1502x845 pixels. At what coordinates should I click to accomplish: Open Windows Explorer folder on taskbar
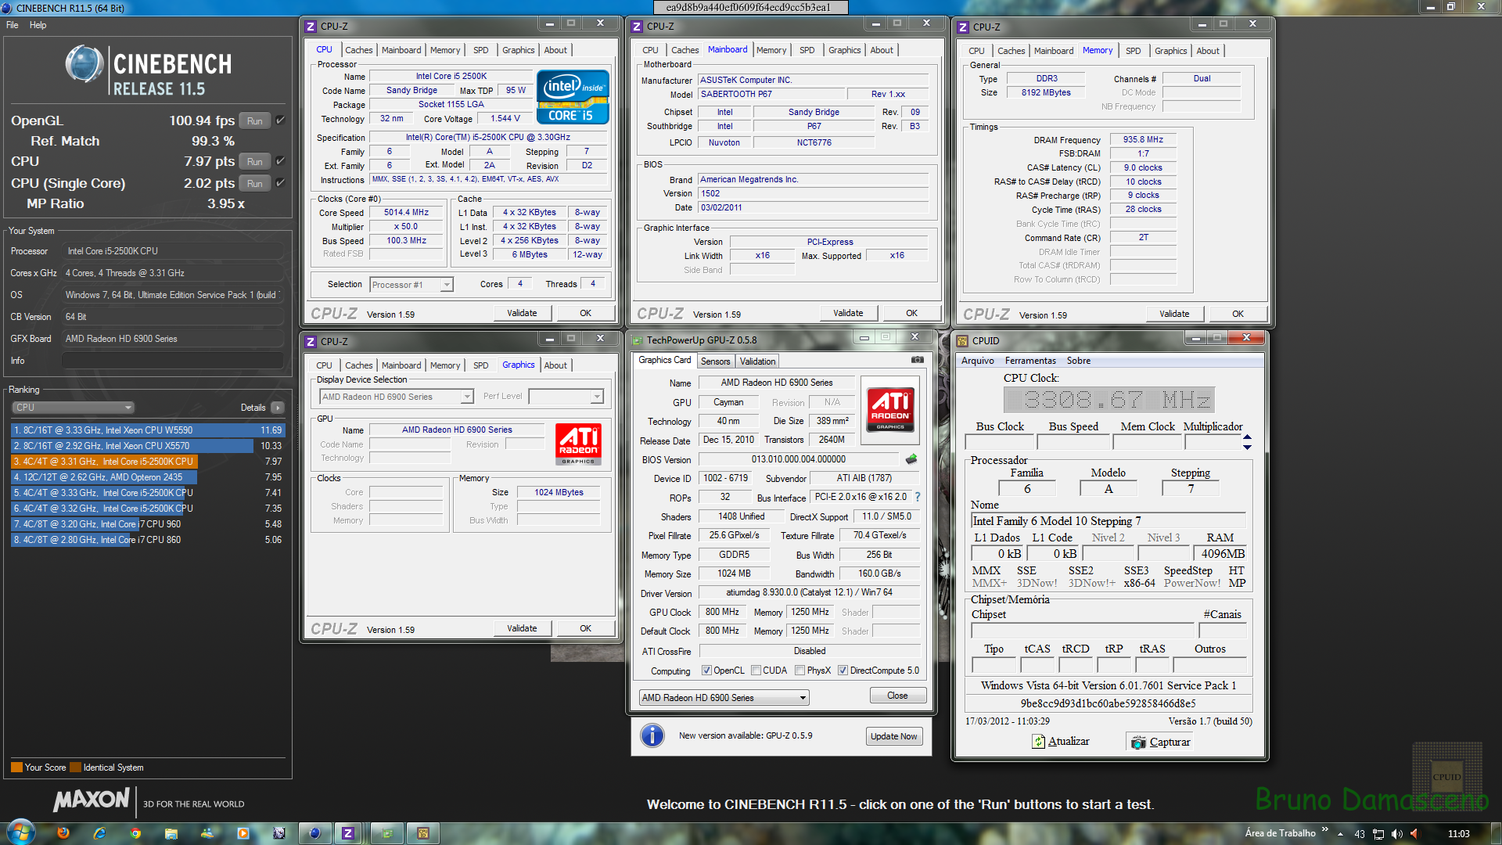(171, 833)
